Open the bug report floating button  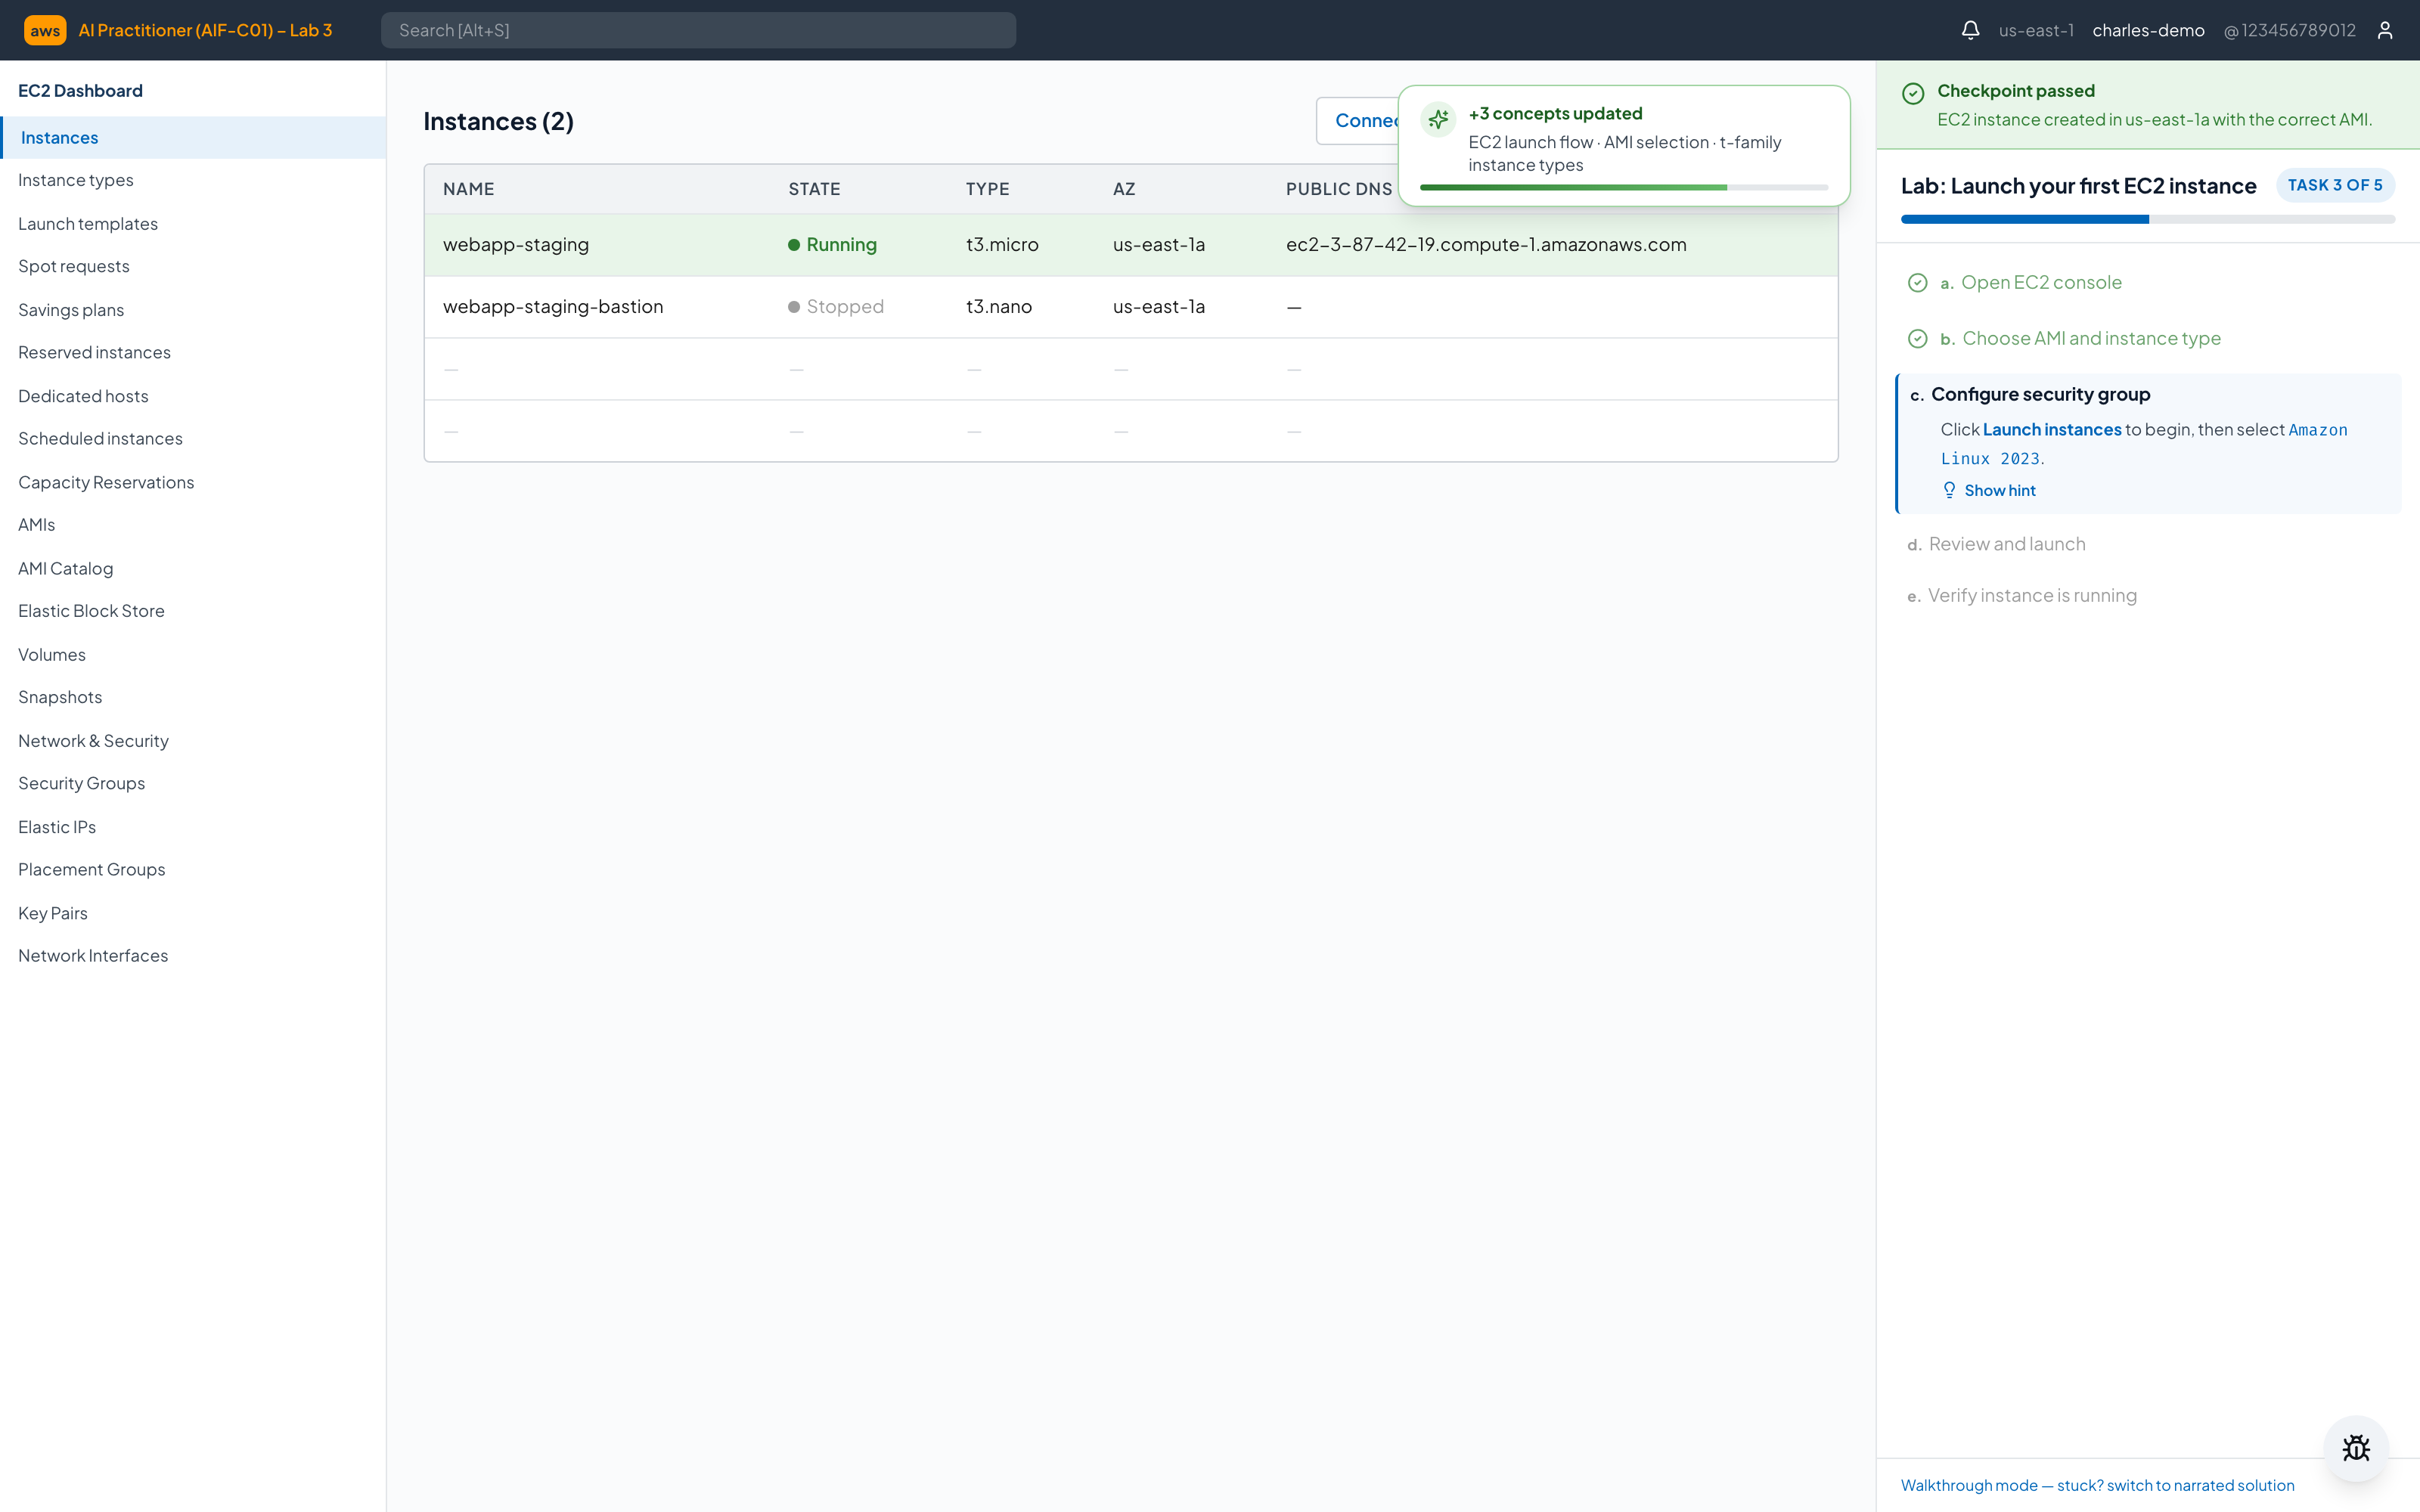(2356, 1448)
